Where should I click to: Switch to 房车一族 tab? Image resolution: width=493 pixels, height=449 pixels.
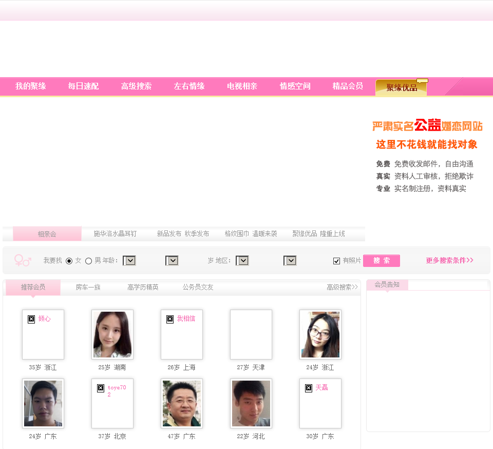coord(88,287)
